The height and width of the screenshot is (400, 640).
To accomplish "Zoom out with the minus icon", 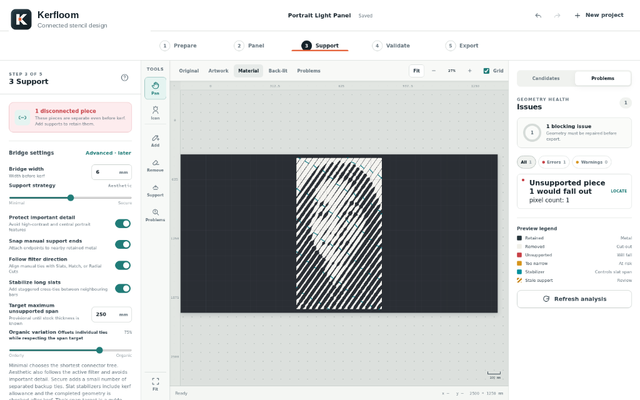I will (434, 71).
